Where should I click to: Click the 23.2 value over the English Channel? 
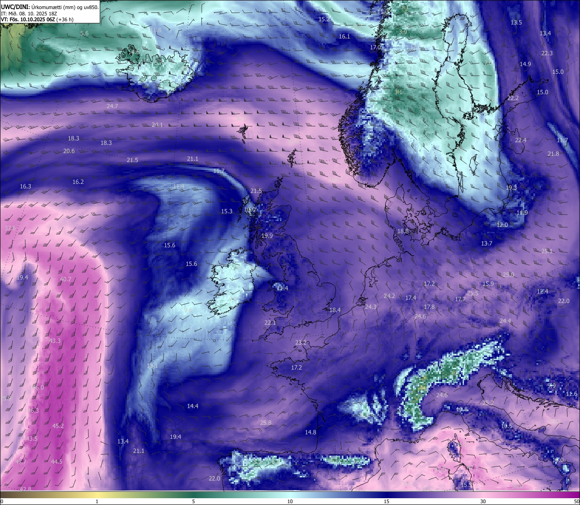[301, 343]
